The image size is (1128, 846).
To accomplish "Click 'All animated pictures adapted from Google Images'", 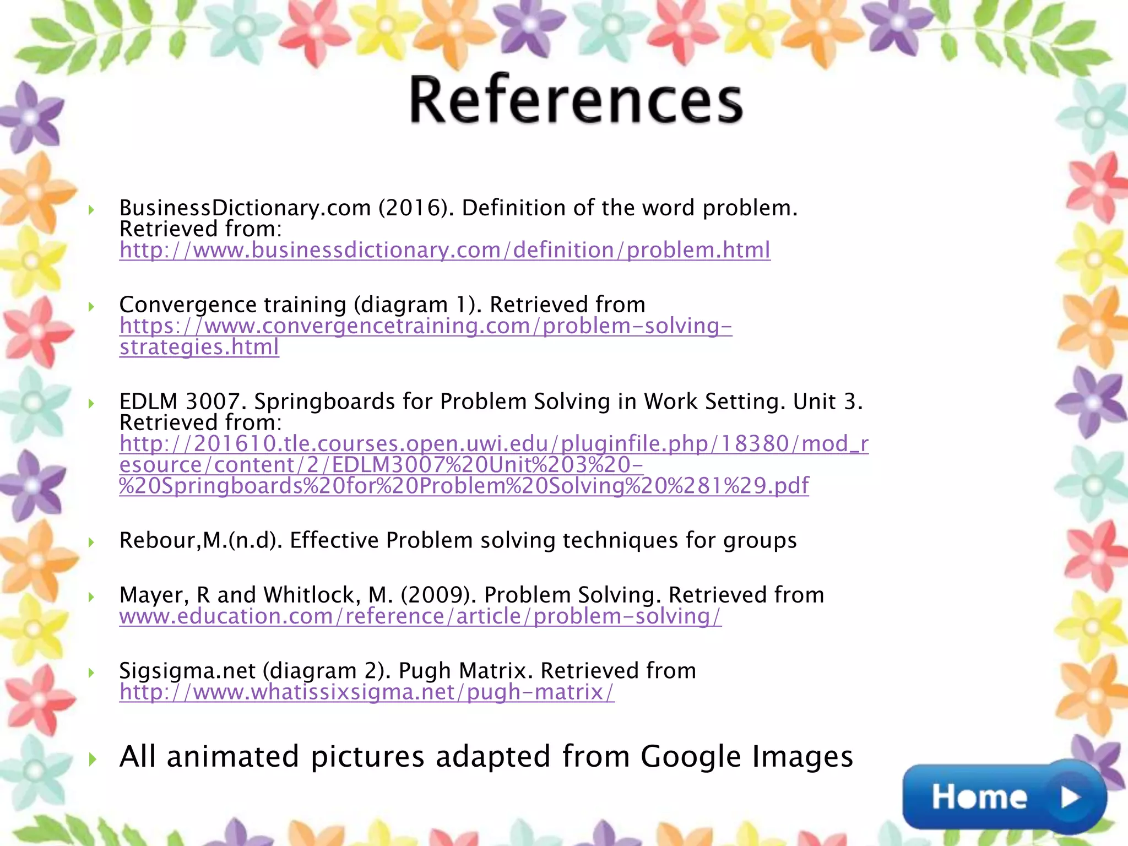I will coord(486,756).
